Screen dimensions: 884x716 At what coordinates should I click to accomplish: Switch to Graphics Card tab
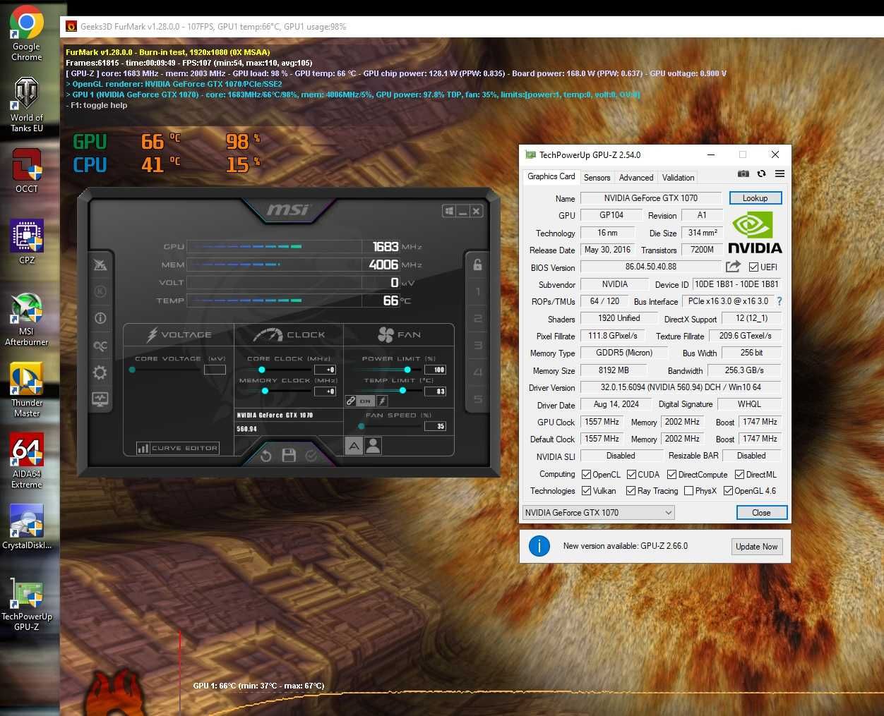pos(551,176)
